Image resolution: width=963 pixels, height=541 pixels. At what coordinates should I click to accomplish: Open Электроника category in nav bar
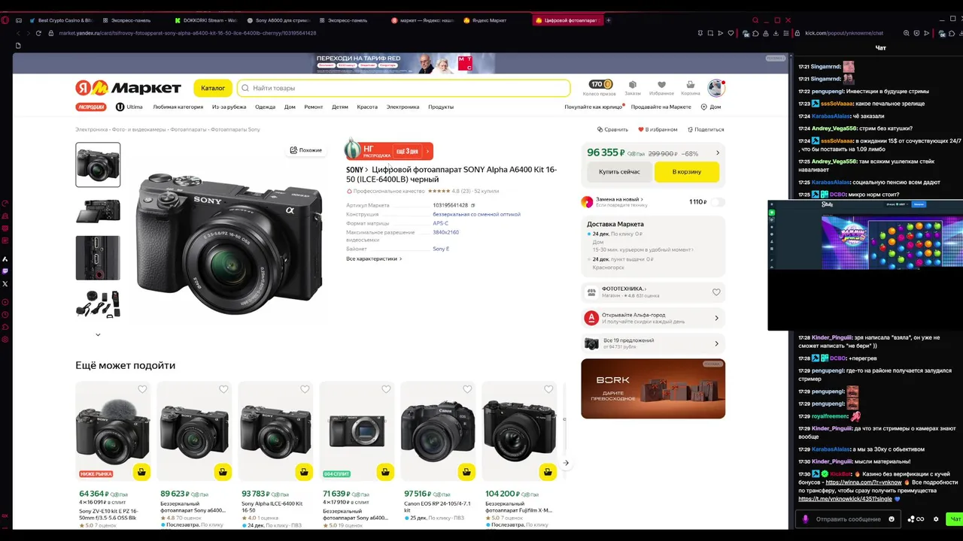[x=403, y=107]
